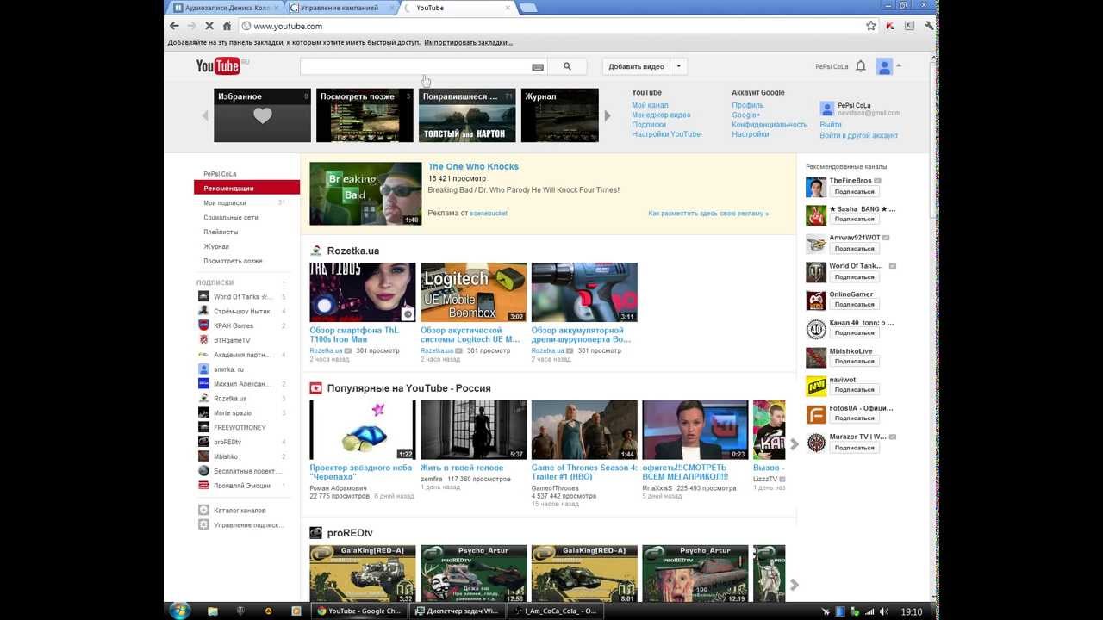Image resolution: width=1103 pixels, height=620 pixels.
Task: Open Как разместить здесь свою рекламу link
Action: (x=708, y=213)
